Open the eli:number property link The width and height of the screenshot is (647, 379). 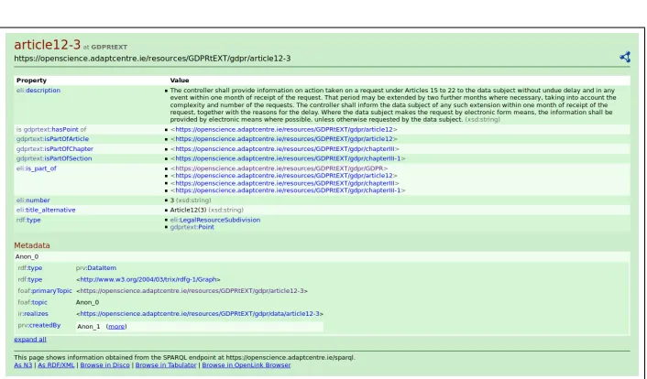click(33, 200)
